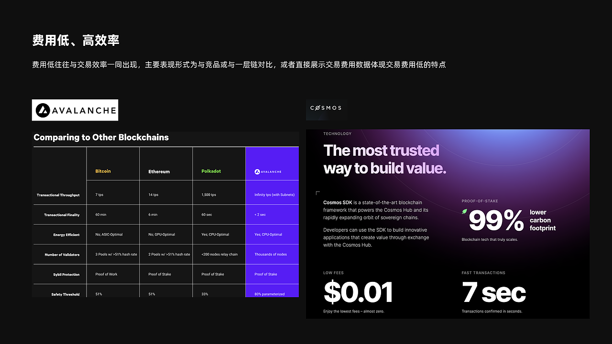Click the 'Energy Efficient' row label
Image resolution: width=612 pixels, height=344 pixels.
(66, 235)
